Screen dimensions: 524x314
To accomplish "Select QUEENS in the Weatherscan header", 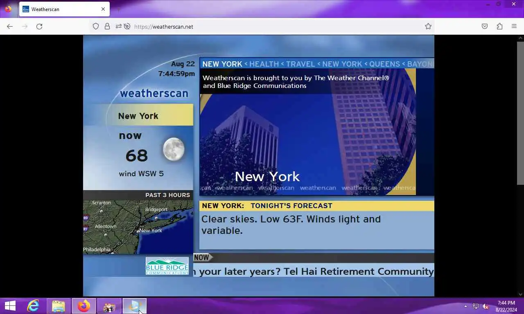I will point(384,64).
